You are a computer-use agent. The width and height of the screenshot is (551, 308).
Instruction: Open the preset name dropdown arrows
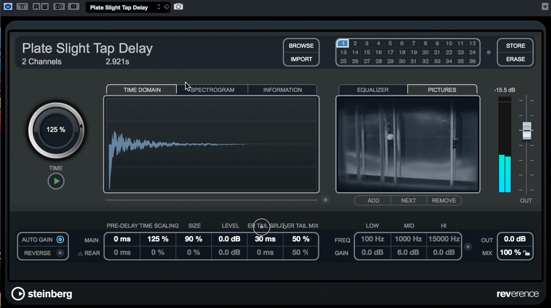coord(159,7)
